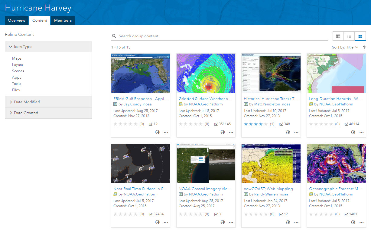This screenshot has width=371, height=231.
Task: Open the NOAA Coastal Imagery Viewer item link
Action: pos(205,189)
